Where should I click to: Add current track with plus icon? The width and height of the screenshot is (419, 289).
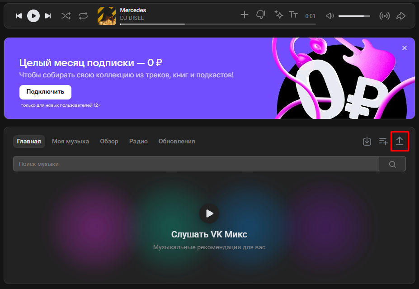click(245, 15)
